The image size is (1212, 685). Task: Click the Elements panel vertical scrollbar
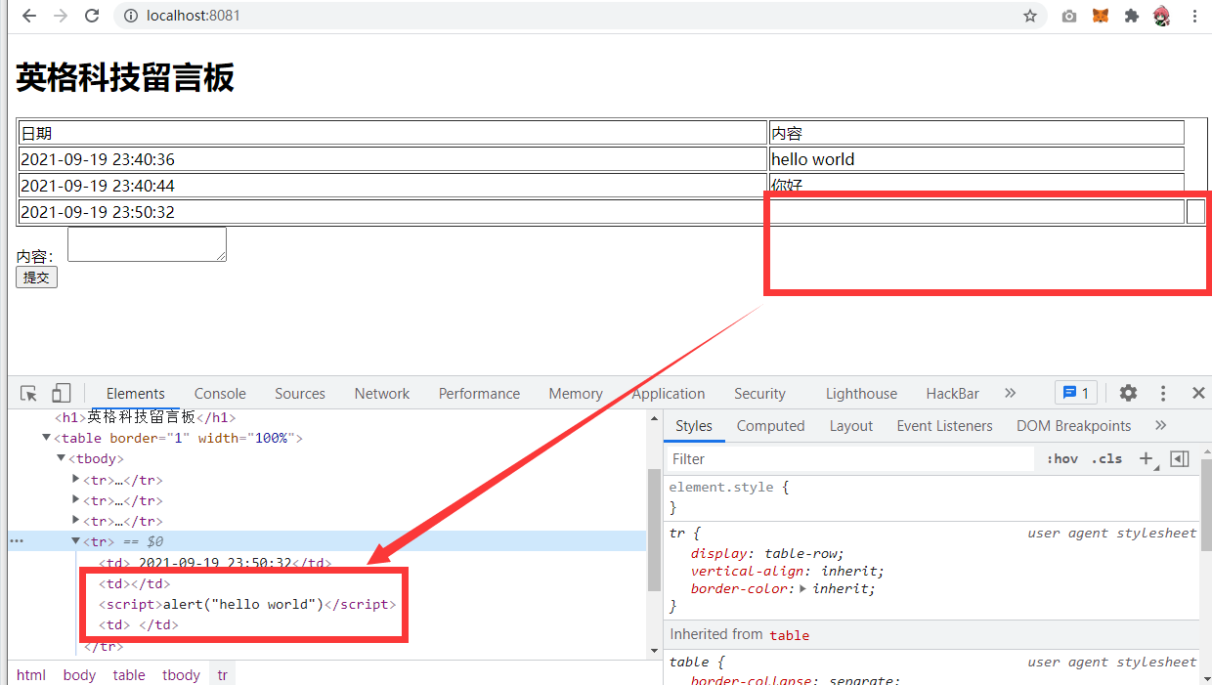pos(654,528)
